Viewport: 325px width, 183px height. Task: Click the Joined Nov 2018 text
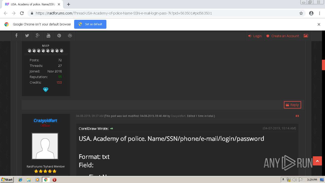(x=46, y=71)
